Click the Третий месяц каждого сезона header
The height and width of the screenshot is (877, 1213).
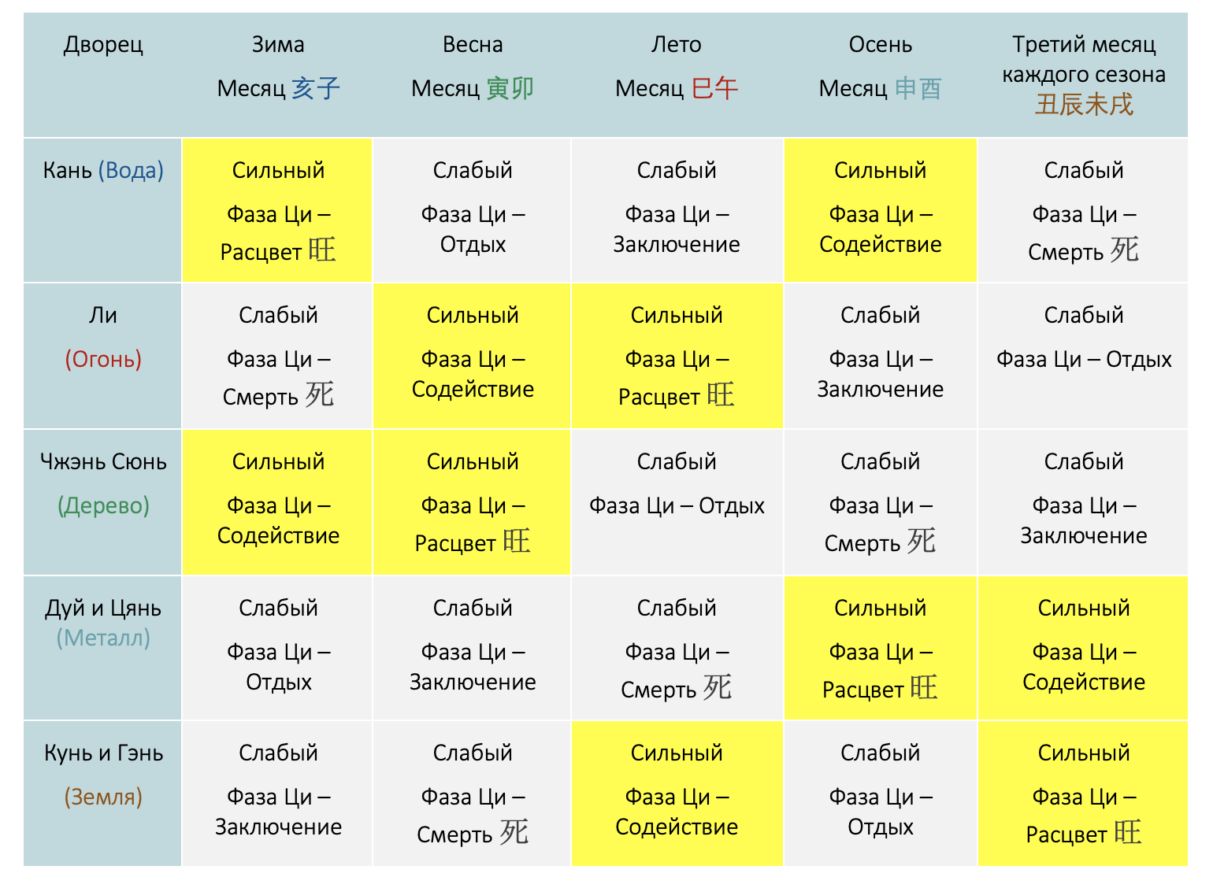pos(1083,75)
